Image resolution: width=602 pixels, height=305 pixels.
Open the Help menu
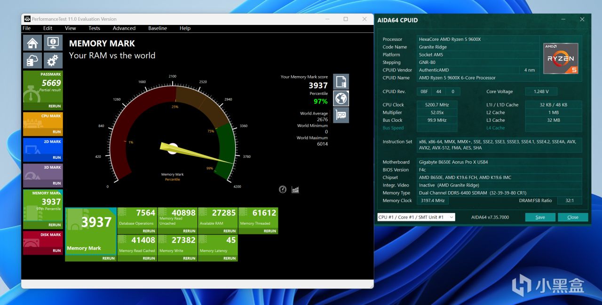coord(185,28)
